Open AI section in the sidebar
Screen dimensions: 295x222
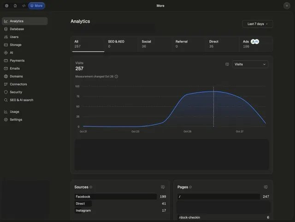[x=24, y=53]
